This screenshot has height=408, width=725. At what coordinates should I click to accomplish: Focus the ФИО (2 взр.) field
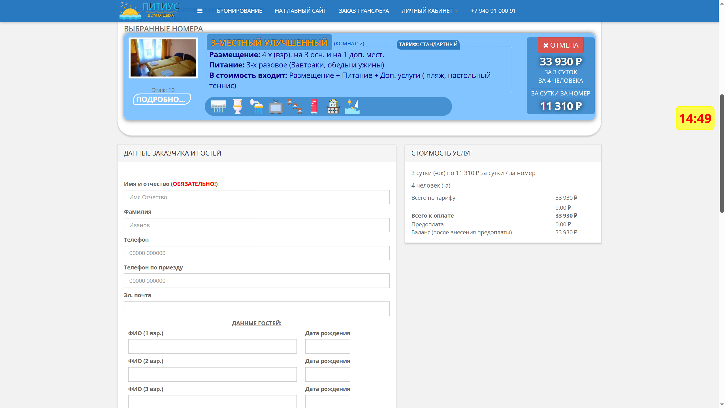[x=212, y=375]
